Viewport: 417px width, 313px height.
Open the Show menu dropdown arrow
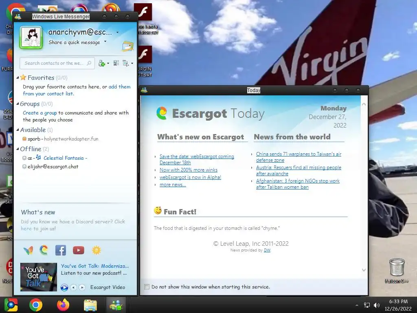(x=132, y=63)
